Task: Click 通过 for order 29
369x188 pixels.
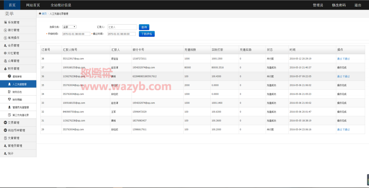Action: pos(339,130)
